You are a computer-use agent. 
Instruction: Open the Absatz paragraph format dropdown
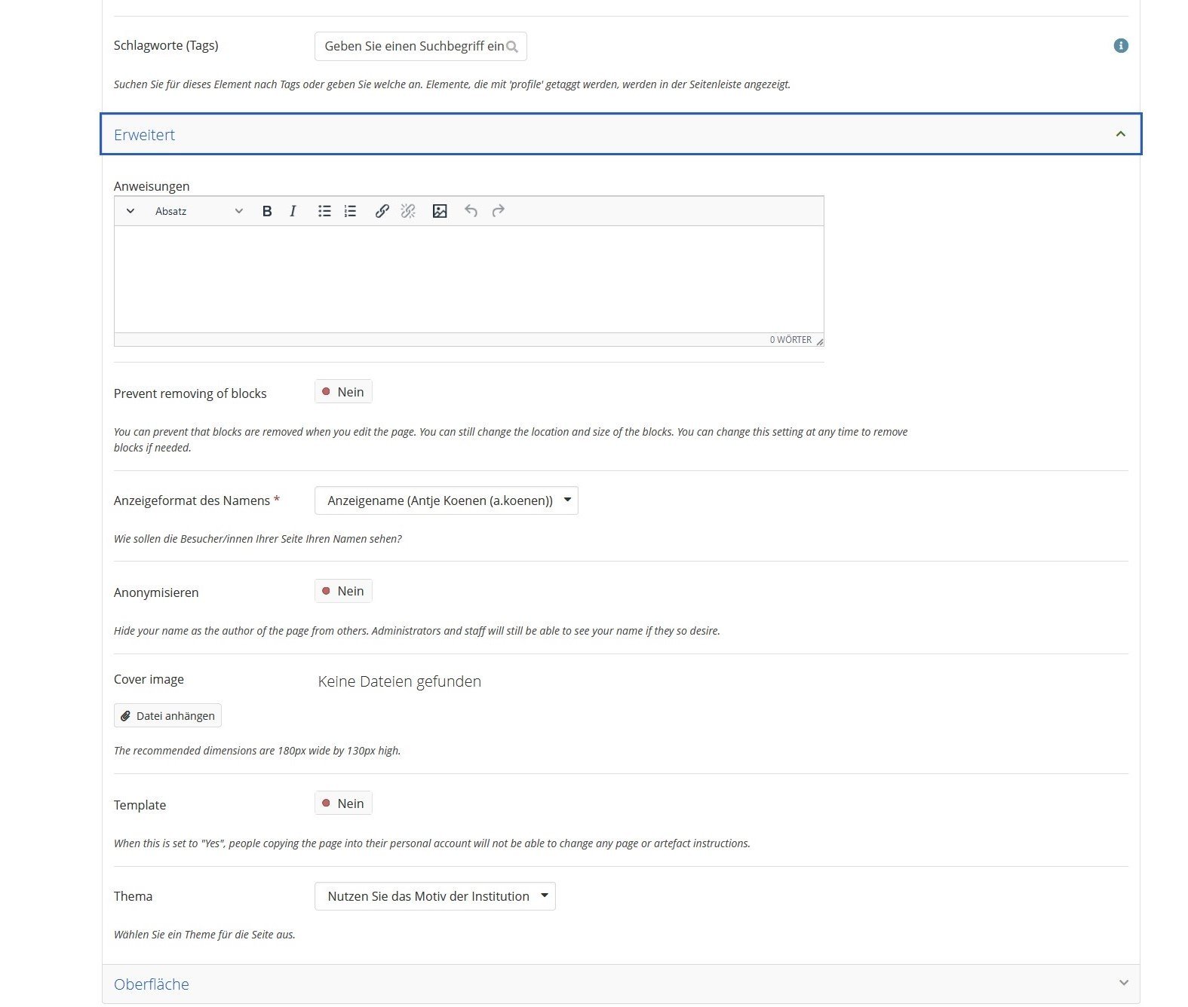tap(199, 211)
